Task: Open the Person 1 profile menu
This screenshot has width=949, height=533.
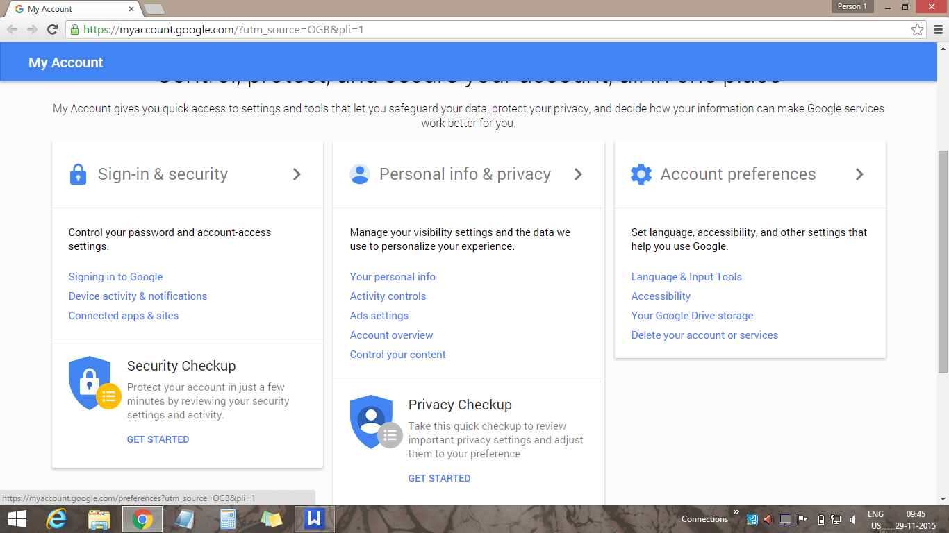Action: click(x=852, y=6)
